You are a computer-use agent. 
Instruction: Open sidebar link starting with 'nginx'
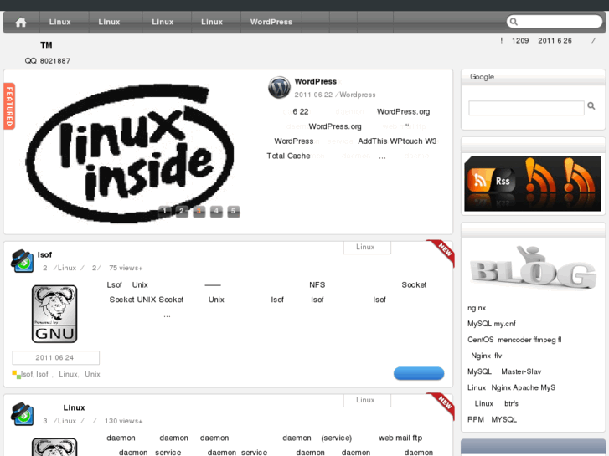[x=477, y=308]
